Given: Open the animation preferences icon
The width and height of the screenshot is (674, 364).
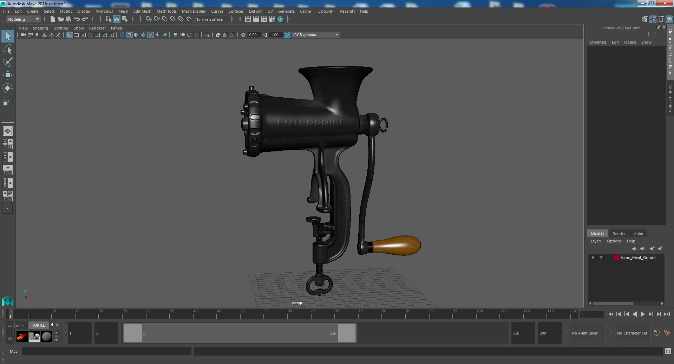Looking at the screenshot, I should (x=667, y=333).
